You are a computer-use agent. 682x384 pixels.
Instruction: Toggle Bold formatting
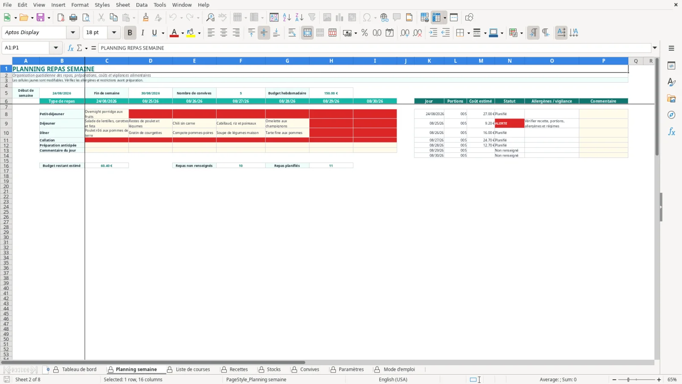130,33
